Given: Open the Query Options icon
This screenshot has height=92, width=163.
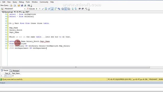Looking at the screenshot, I should (x=49, y=9).
